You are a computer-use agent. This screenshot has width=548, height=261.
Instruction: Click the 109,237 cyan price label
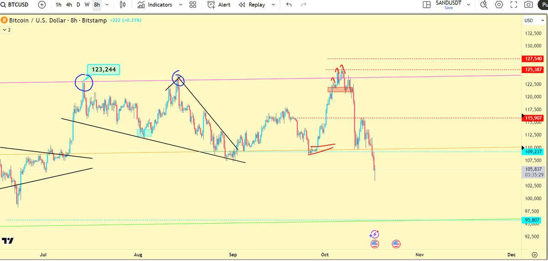pos(533,152)
